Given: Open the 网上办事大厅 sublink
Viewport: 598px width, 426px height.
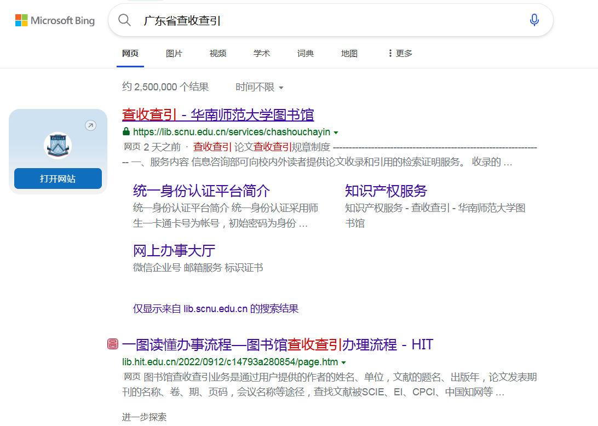Looking at the screenshot, I should pyautogui.click(x=174, y=251).
